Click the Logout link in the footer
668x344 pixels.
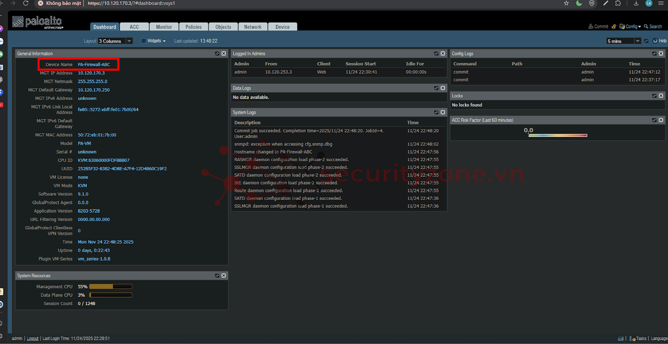(32, 338)
